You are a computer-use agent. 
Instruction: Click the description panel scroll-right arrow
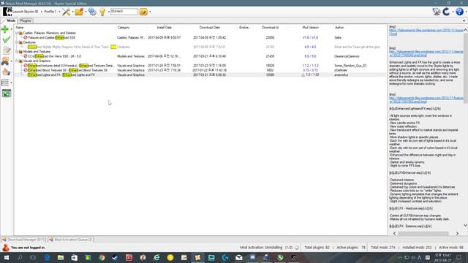tap(457, 233)
